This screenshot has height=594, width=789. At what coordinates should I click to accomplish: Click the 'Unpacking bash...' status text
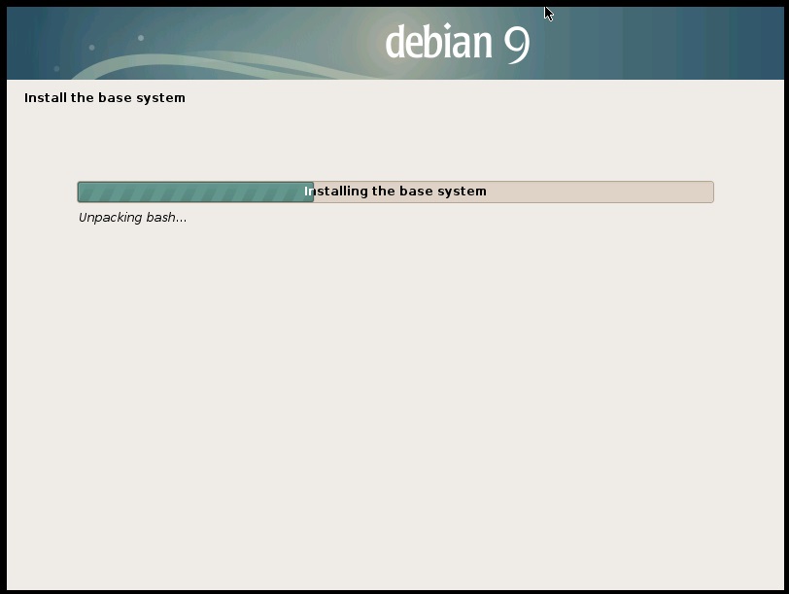pos(132,218)
